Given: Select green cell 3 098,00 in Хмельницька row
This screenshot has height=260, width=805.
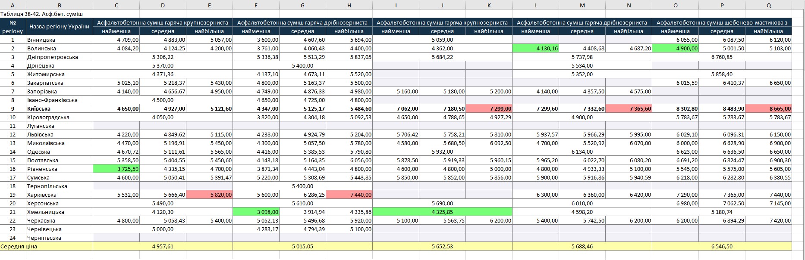Looking at the screenshot, I should click(x=256, y=212).
